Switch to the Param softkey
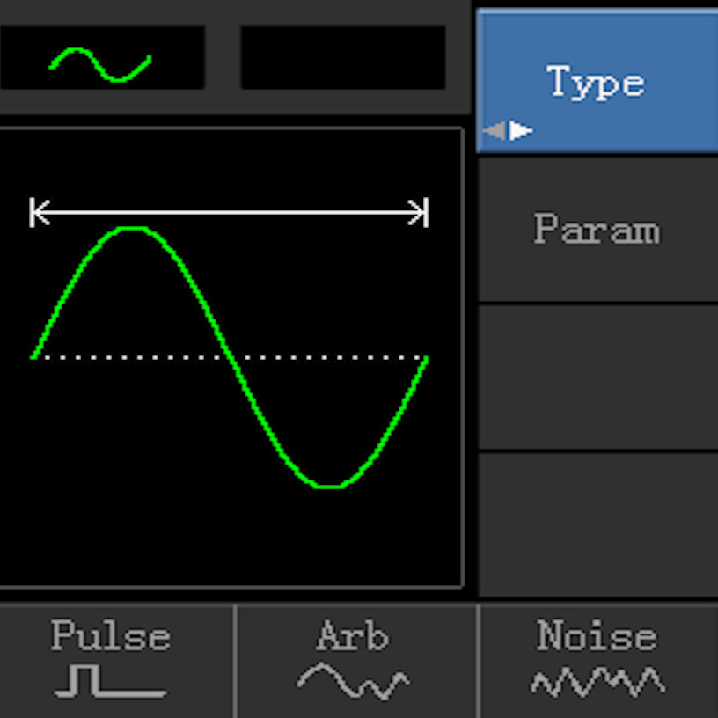The width and height of the screenshot is (718, 718). click(x=597, y=230)
